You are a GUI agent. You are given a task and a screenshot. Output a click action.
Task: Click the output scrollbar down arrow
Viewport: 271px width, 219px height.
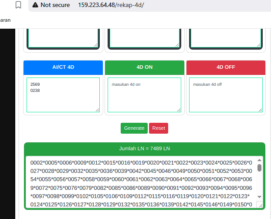point(260,197)
